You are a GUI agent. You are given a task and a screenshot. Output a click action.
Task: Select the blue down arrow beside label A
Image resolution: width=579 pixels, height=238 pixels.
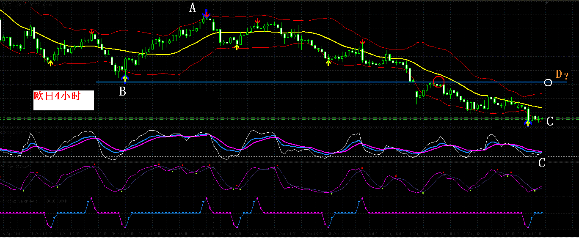206,13
